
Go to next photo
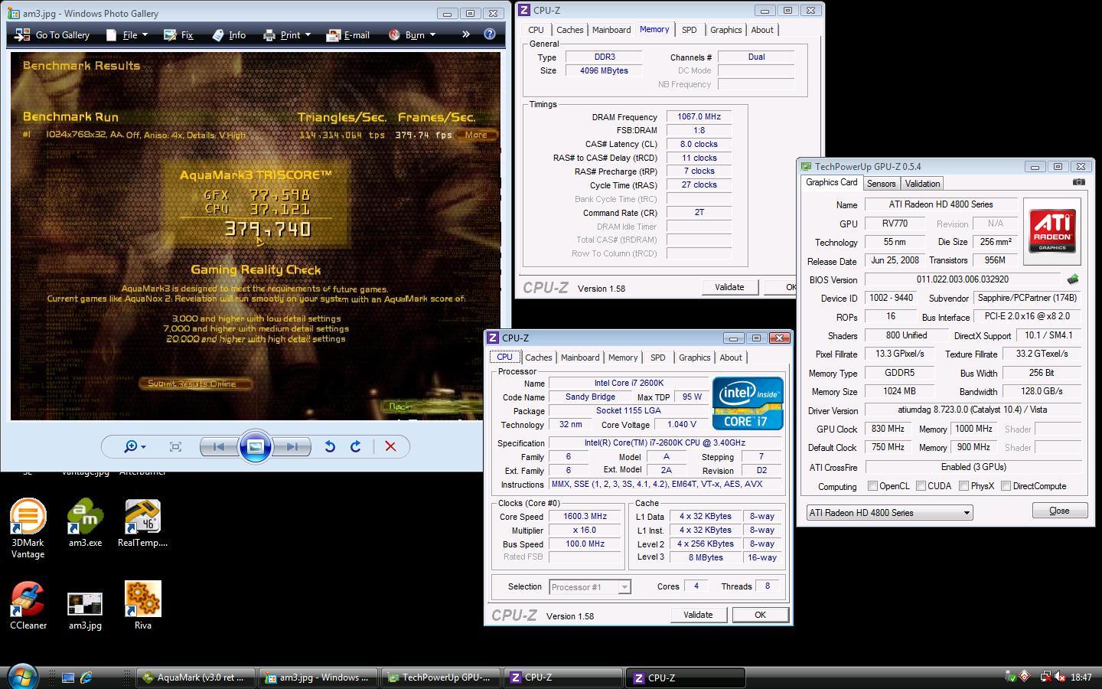292,446
